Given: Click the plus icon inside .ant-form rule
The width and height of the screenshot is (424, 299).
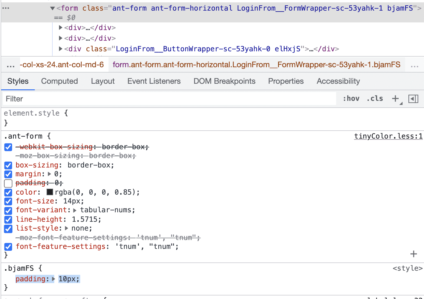Looking at the screenshot, I should [x=413, y=254].
